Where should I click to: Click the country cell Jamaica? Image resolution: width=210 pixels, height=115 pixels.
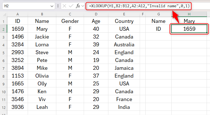(x=124, y=68)
